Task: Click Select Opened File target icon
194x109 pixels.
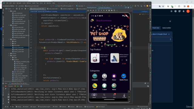Action: coord(17,9)
